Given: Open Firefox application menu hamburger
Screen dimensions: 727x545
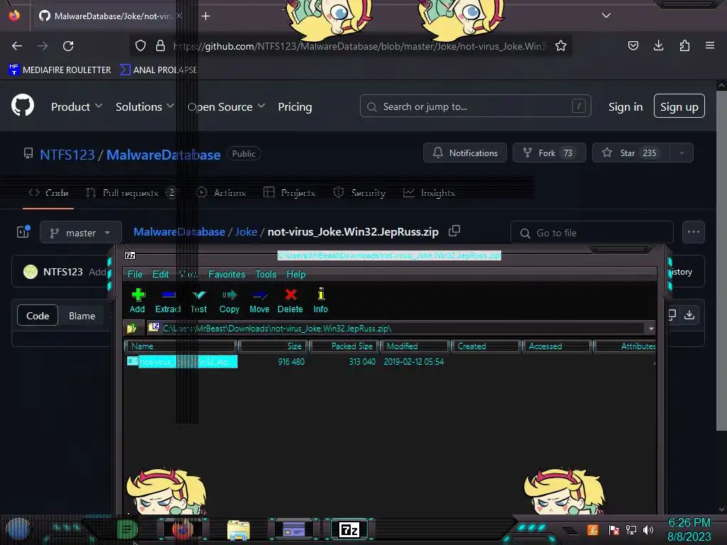Looking at the screenshot, I should pos(710,45).
